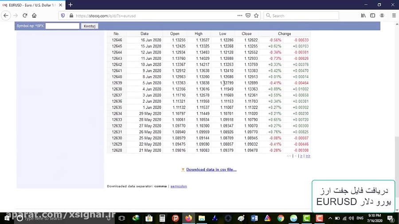Image resolution: width=399 pixels, height=224 pixels.
Task: Click the High column header
Action: 199,34
